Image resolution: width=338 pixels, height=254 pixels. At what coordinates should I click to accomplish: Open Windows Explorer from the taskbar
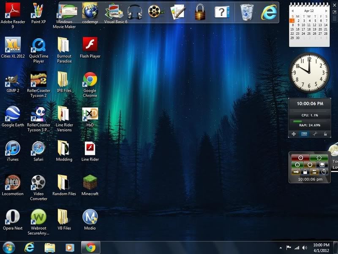[49, 248]
